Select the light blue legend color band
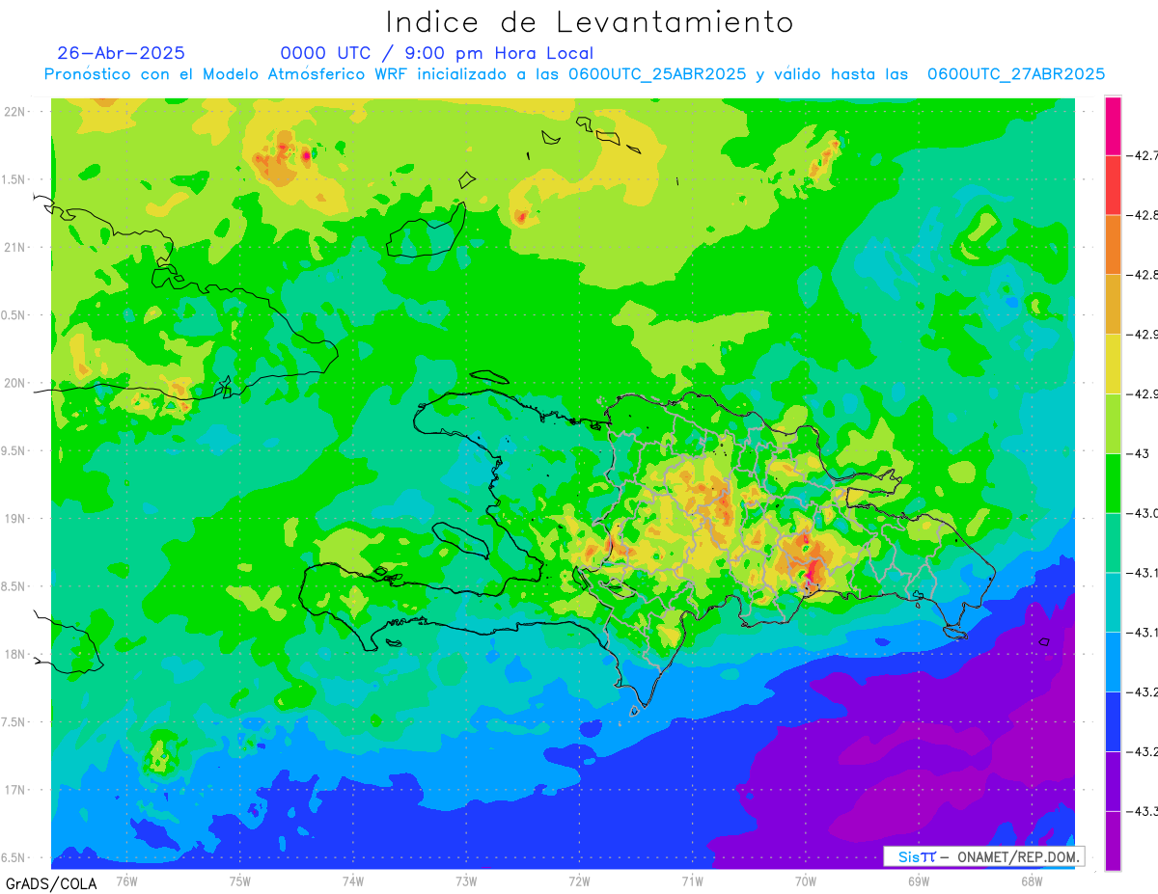The height and width of the screenshot is (894, 1158). pos(1113,663)
